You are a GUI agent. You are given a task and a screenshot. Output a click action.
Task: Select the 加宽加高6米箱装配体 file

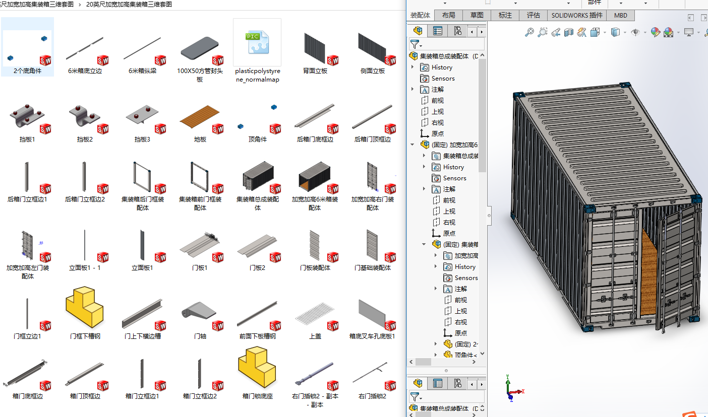tap(315, 185)
